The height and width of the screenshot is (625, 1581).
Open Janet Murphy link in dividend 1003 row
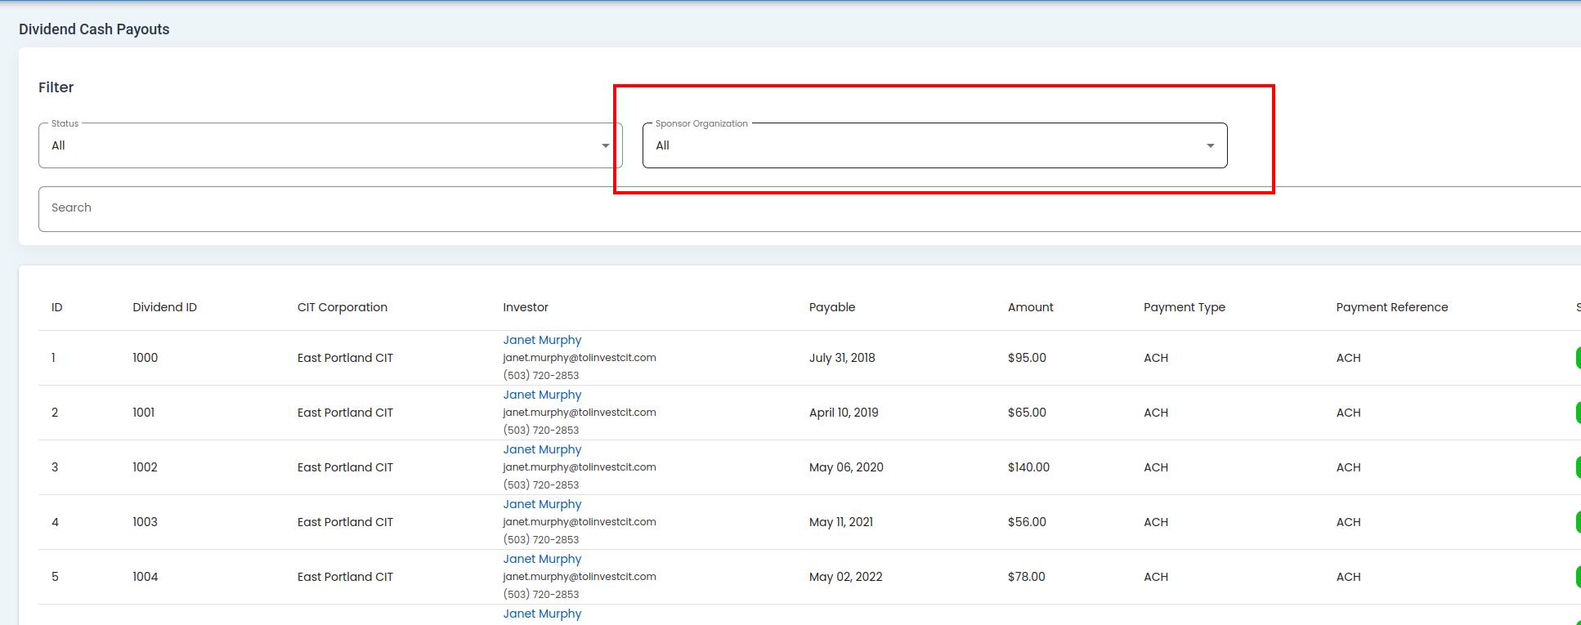point(542,504)
